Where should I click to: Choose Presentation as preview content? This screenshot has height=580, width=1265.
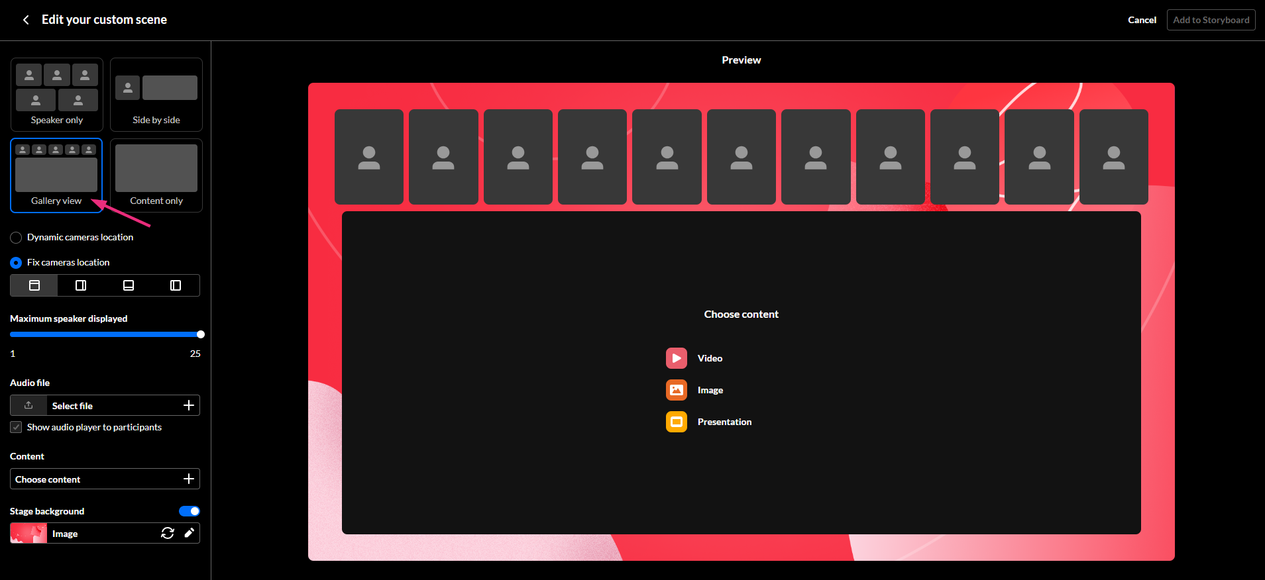724,422
